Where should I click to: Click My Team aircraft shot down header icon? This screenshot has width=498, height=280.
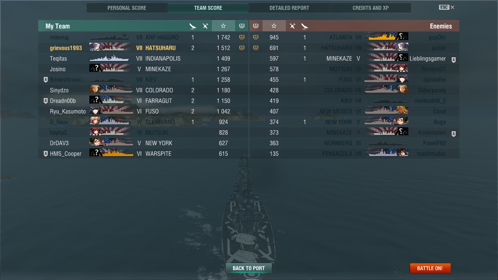pyautogui.click(x=206, y=26)
